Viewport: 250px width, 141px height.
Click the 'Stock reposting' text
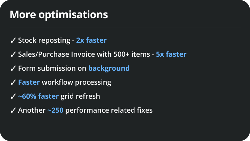point(44,41)
